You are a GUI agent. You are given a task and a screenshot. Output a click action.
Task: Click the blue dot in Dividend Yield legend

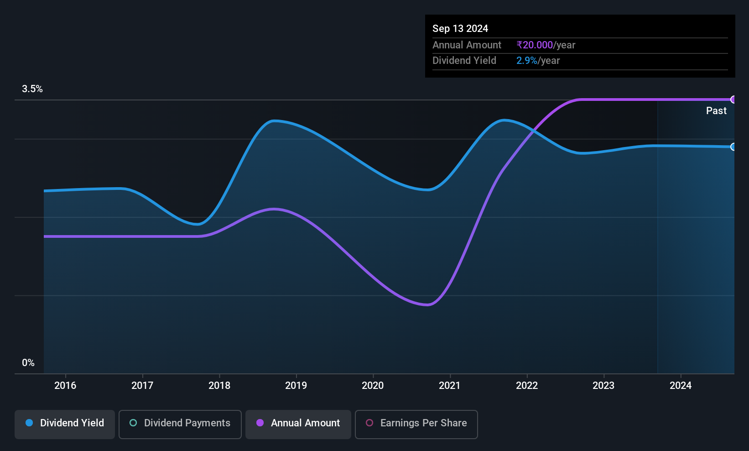[x=29, y=423]
